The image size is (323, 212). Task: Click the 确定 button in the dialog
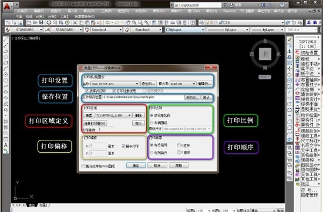136,166
